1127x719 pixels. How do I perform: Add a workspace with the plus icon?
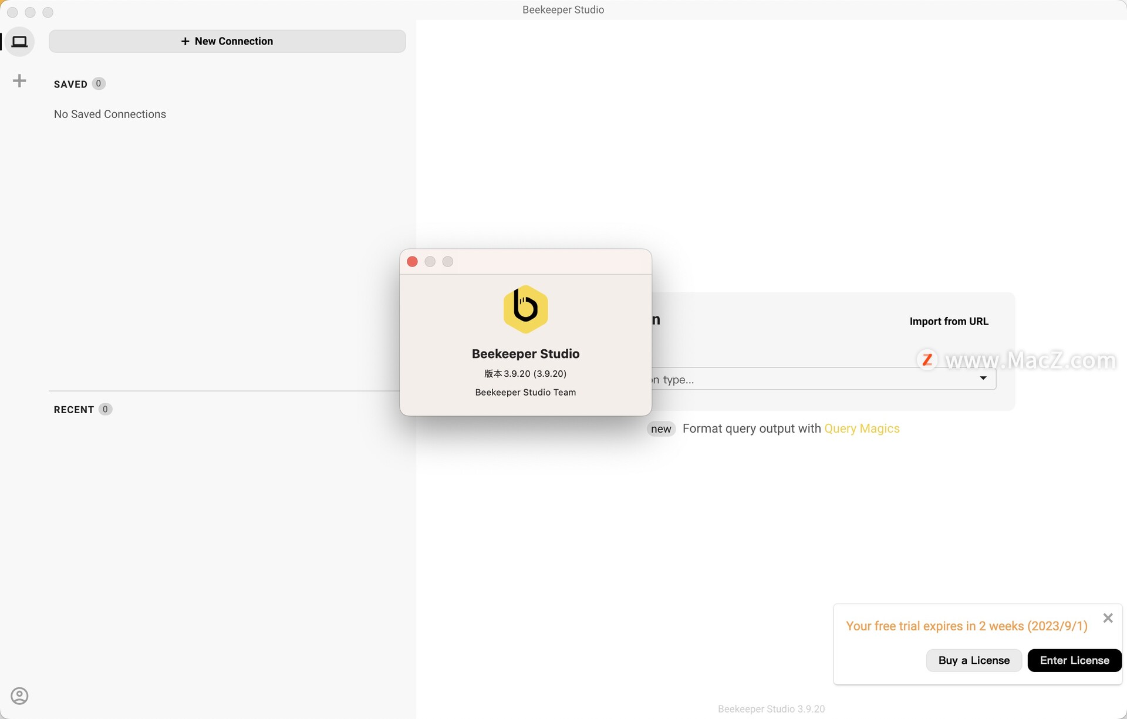pos(19,80)
